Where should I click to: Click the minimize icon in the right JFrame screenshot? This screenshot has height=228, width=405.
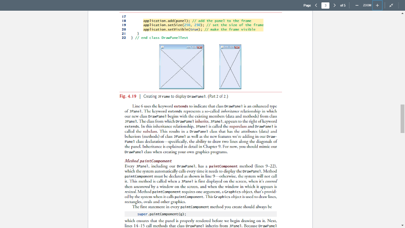pos(227,47)
